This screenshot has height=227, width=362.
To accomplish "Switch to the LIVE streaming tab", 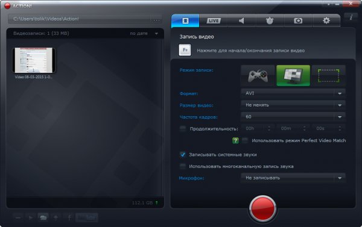I will (214, 20).
